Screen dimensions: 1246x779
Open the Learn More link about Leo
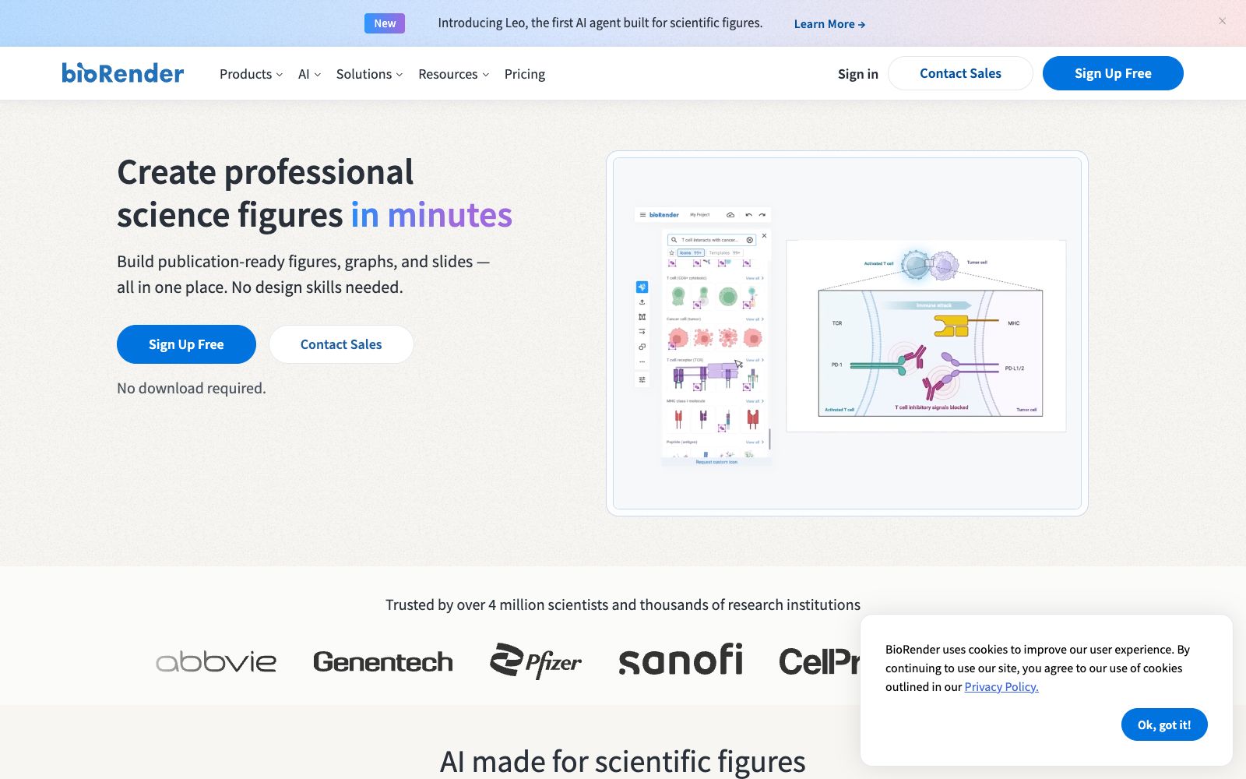point(829,24)
